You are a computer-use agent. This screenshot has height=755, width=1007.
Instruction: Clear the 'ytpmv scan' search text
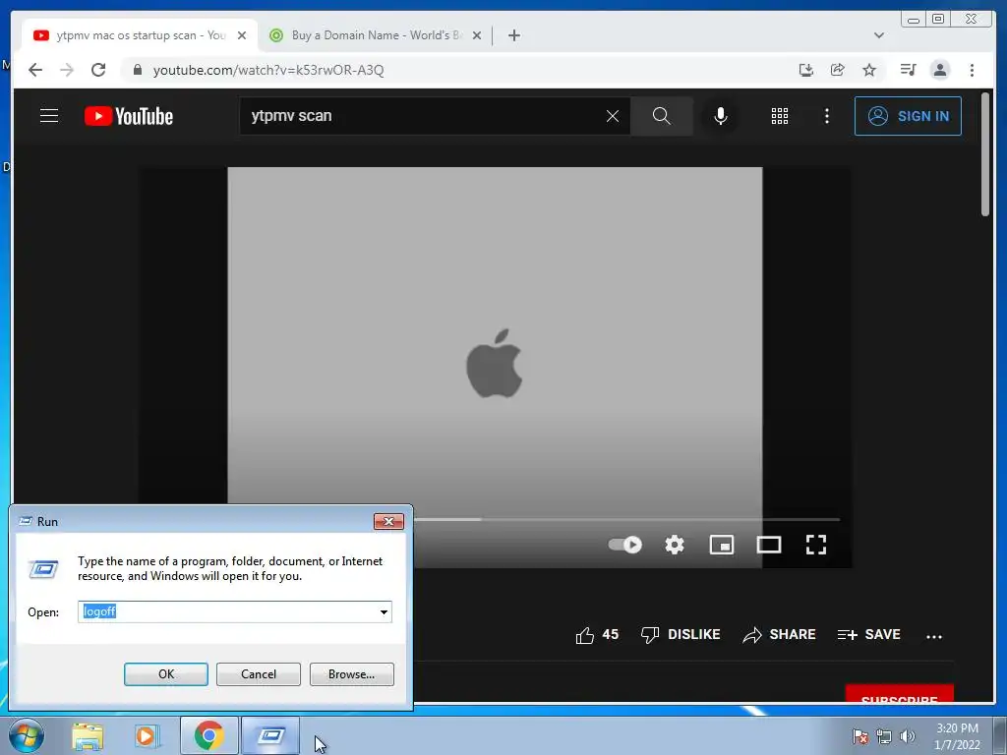click(613, 116)
